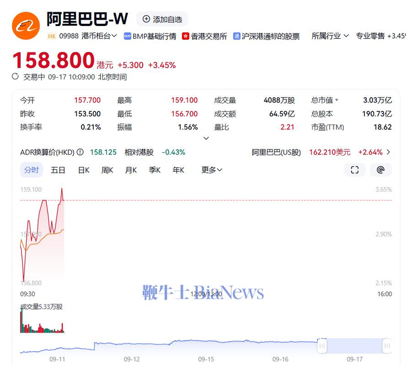406x366 pixels.
Task: Click 换手率 value 0.21%
Action: click(x=90, y=127)
